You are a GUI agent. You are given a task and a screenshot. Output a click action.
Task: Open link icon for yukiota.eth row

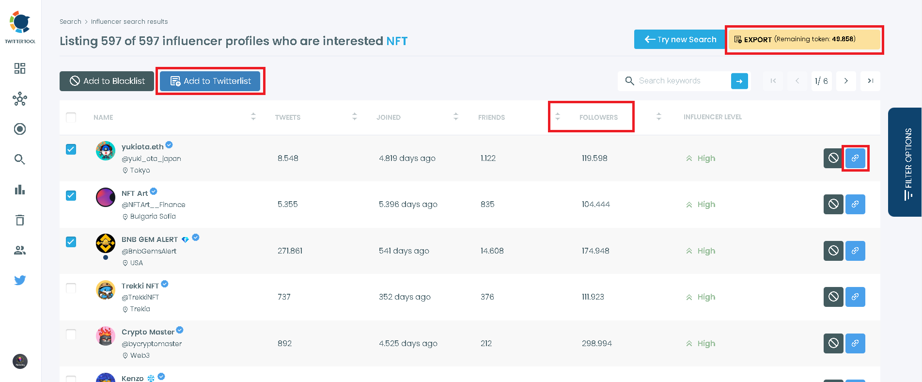(855, 158)
